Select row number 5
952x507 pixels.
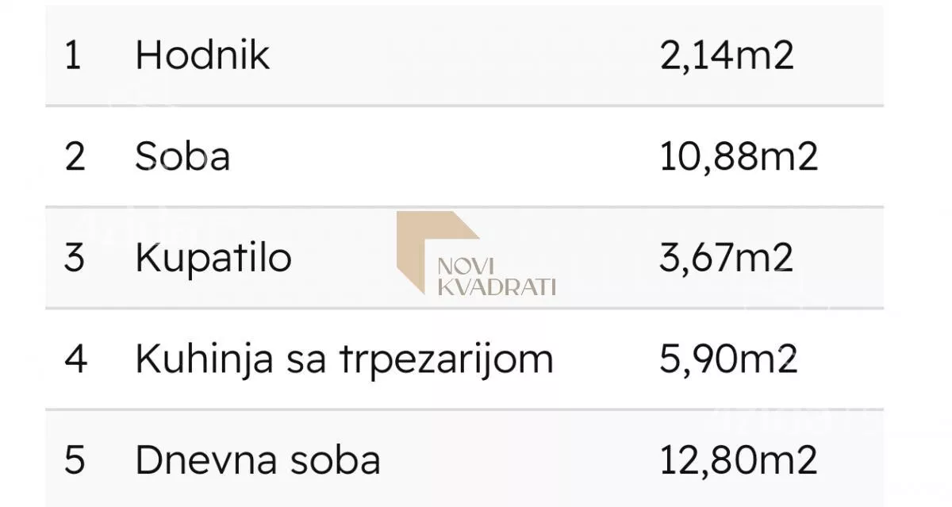coord(74,460)
